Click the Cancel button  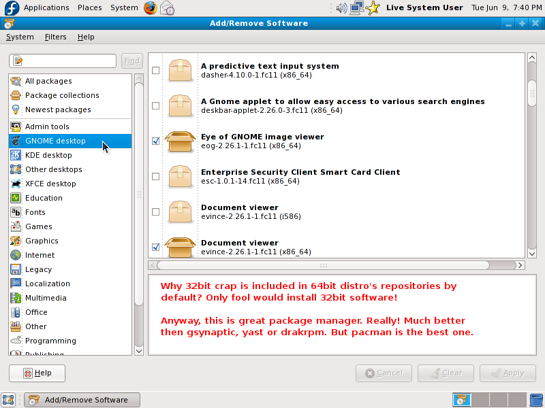(384, 373)
